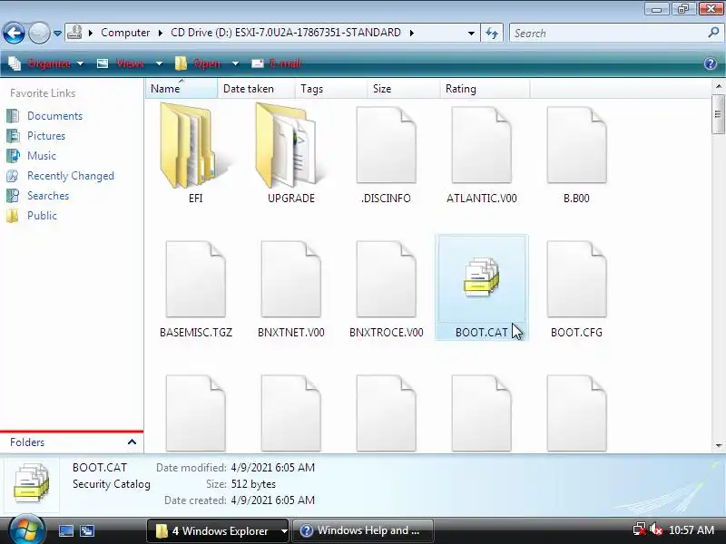Viewport: 726px width, 544px height.
Task: Select the BOOT.CAT security catalog file
Action: [x=482, y=287]
